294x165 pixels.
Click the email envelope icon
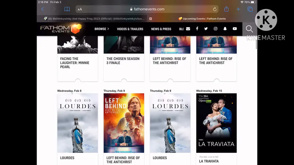pos(188,29)
